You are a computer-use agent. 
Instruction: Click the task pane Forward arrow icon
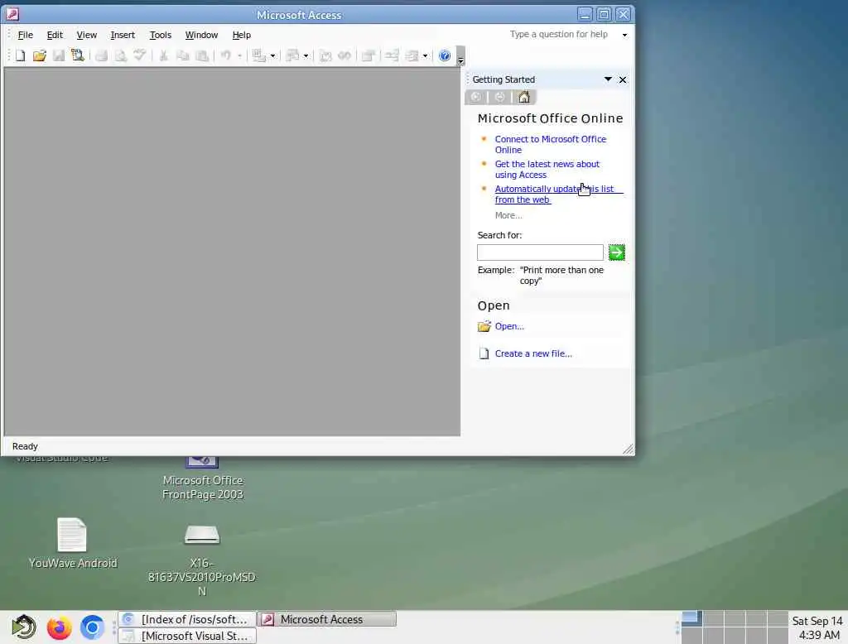499,97
